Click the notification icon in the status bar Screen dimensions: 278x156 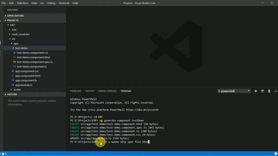[x=276, y=153]
